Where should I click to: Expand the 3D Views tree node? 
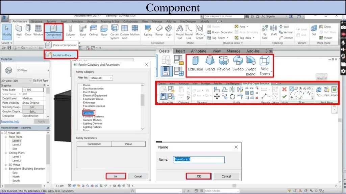(6, 165)
